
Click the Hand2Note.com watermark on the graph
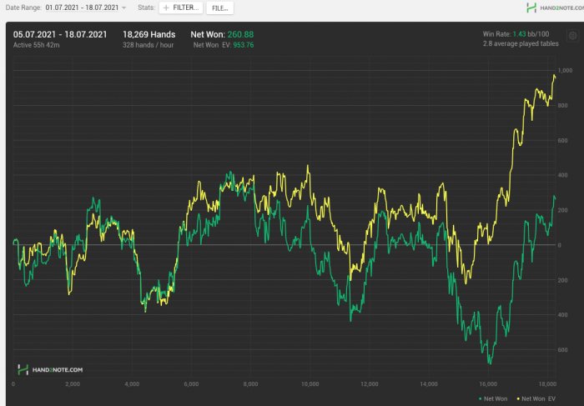[50, 369]
